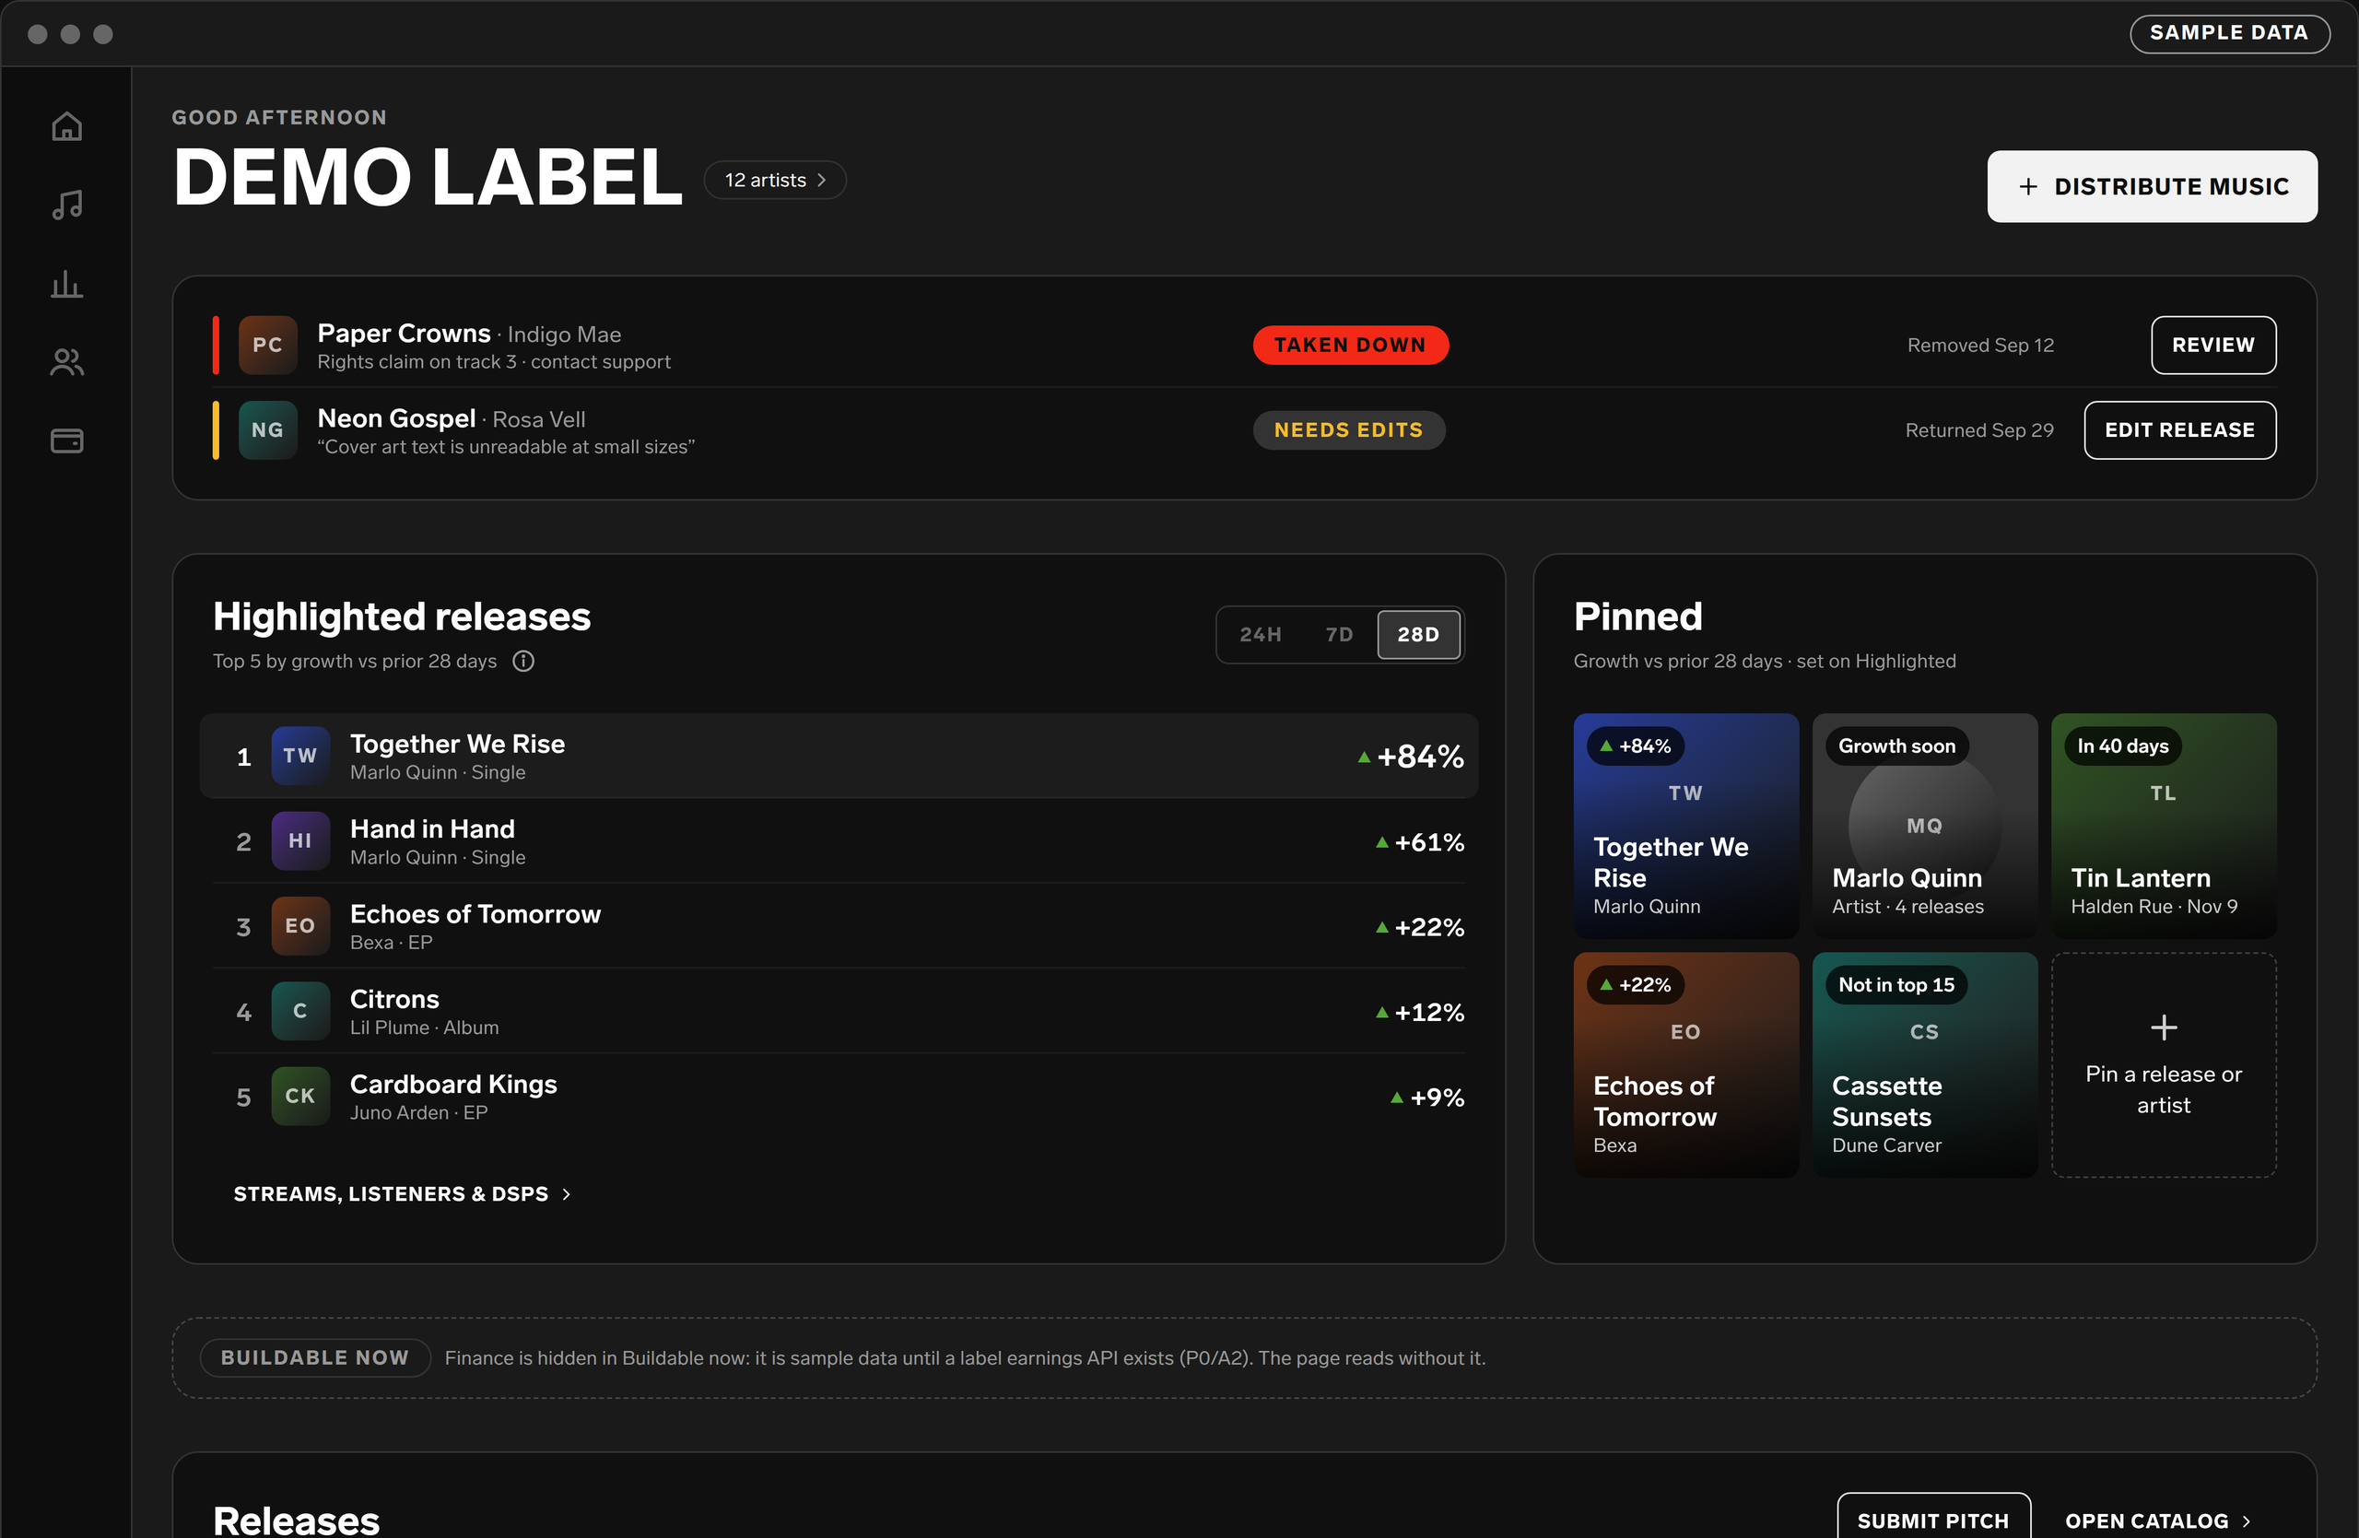Click the +61% growth value
Screen dimensions: 2359x1538
(x=1419, y=841)
